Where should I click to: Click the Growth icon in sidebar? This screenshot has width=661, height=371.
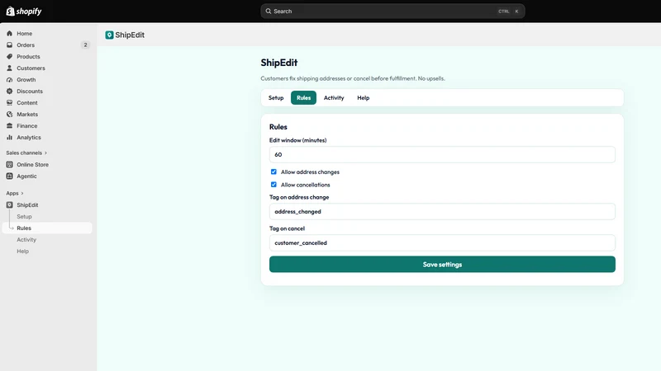pyautogui.click(x=9, y=79)
